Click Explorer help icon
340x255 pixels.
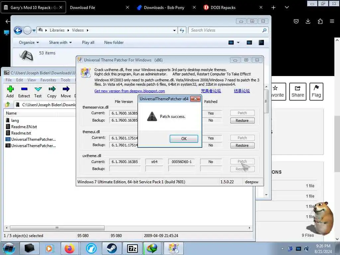click(261, 42)
